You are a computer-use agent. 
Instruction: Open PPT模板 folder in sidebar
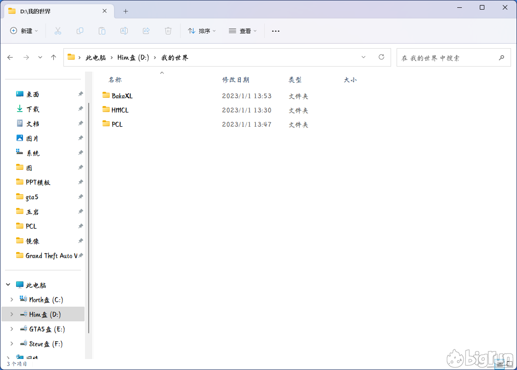point(38,183)
